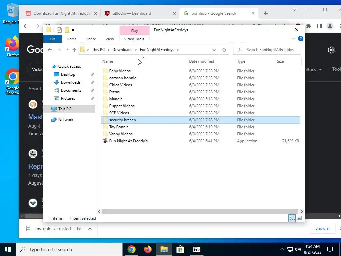Expand the Explorer ribbon chevron
The height and width of the screenshot is (256, 341).
(x=293, y=39)
